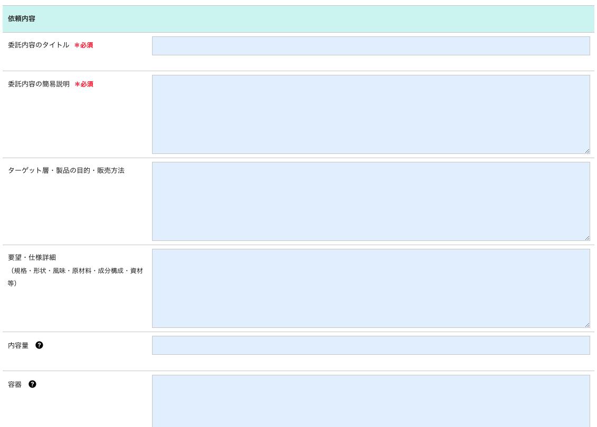This screenshot has width=597, height=427.
Task: Click the 要望・仕様詳細 label heading
Action: tap(32, 258)
